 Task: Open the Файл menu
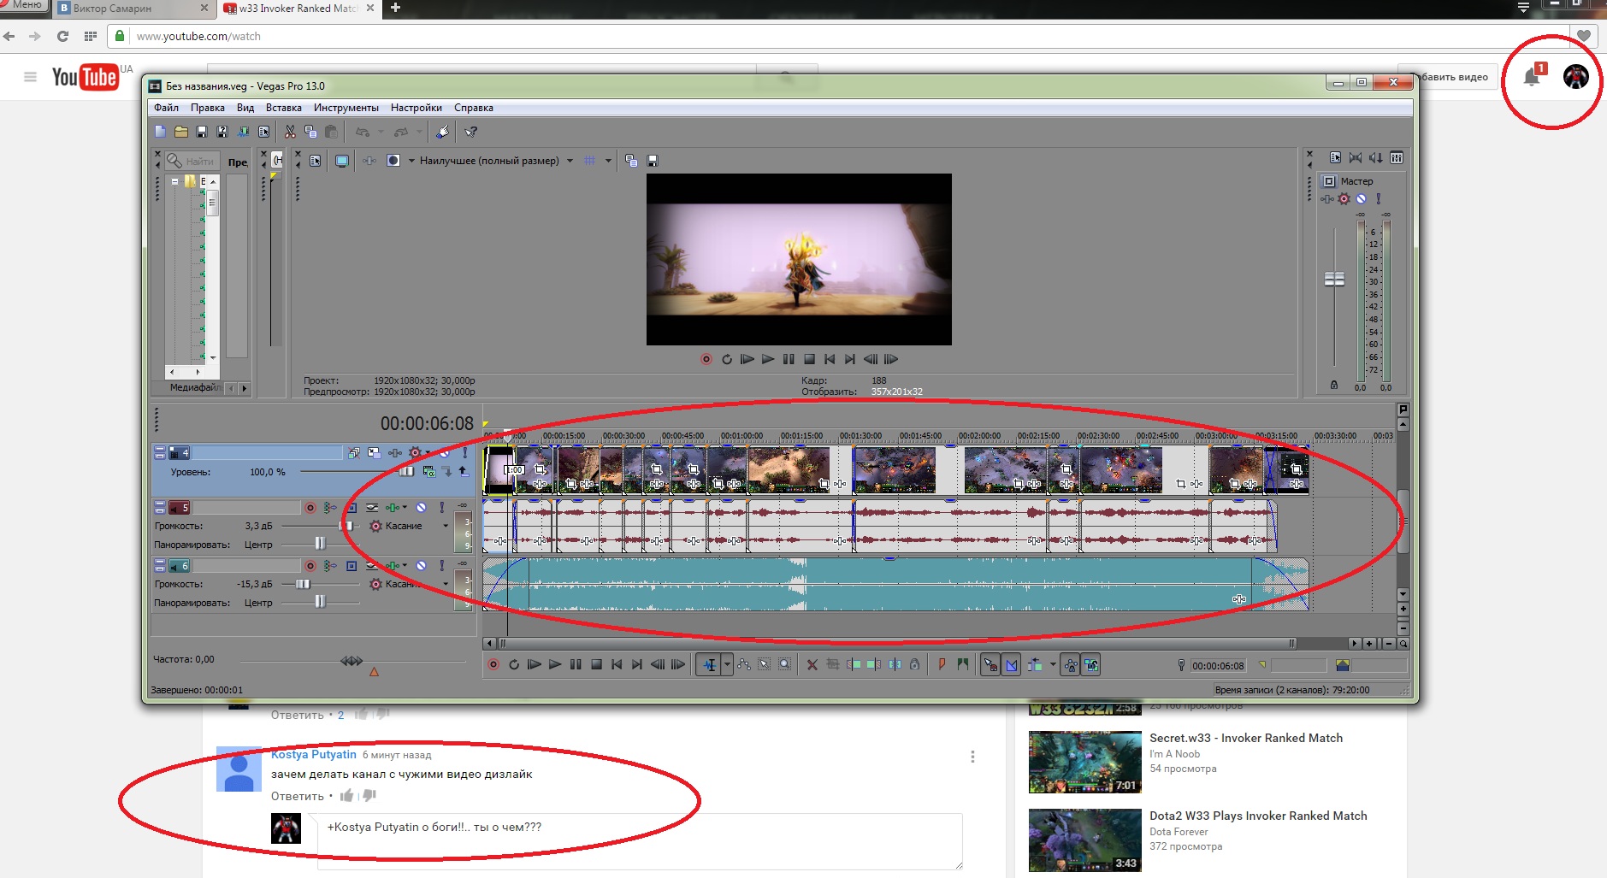[166, 108]
